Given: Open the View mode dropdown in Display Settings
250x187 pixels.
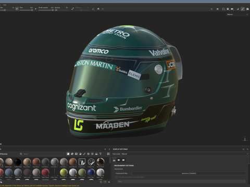Looking at the screenshot, I should pos(185,154).
